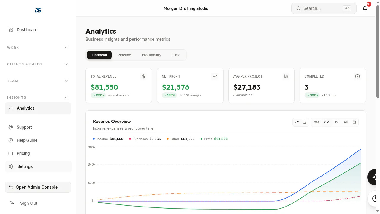Select the 3M time range
This screenshot has width=380, height=214.
[316, 122]
